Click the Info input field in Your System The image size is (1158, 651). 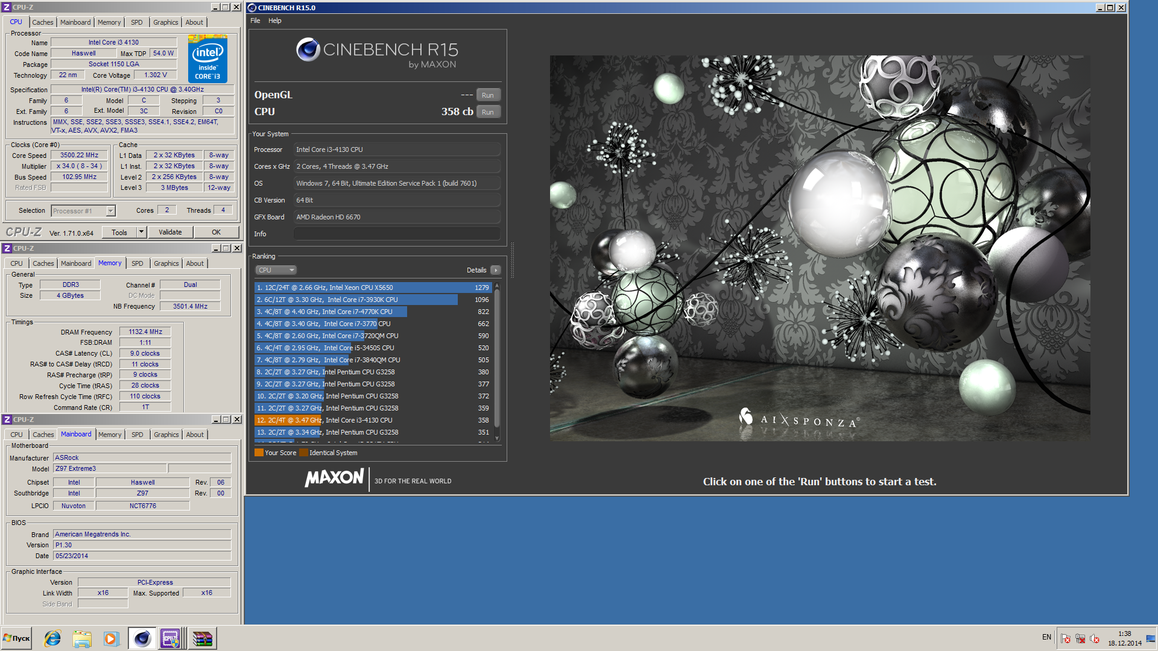pyautogui.click(x=397, y=234)
